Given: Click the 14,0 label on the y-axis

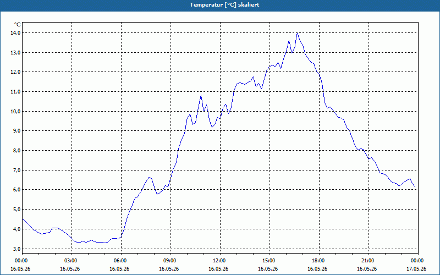Looking at the screenshot, I should coord(16,33).
